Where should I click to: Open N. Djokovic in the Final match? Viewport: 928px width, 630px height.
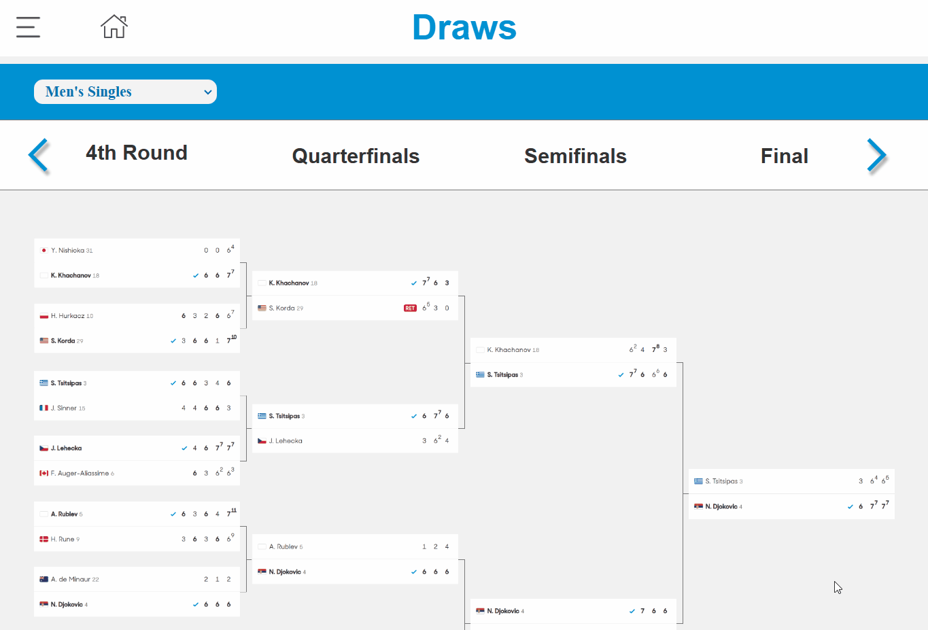(x=723, y=506)
